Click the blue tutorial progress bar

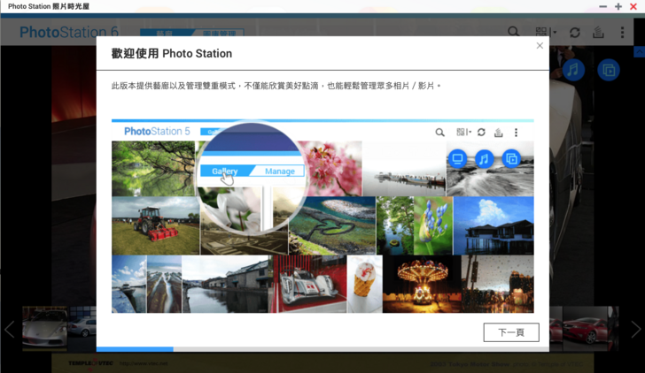pos(135,349)
